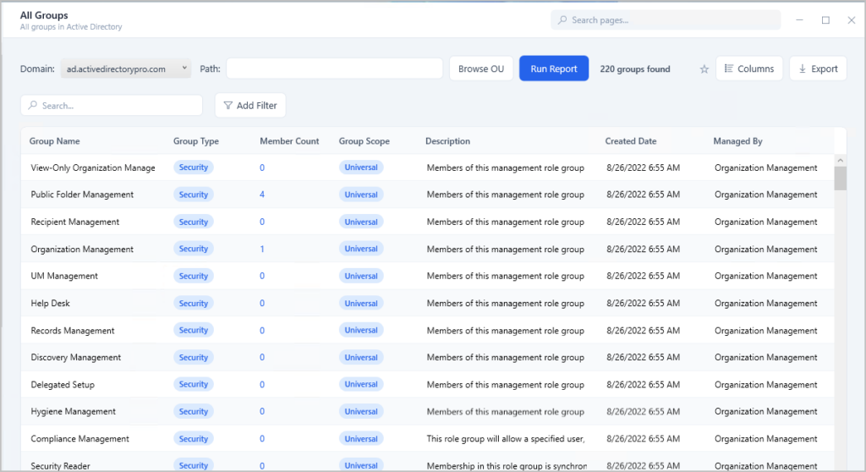Select Hygiene Management group name
The image size is (866, 472).
click(x=74, y=411)
